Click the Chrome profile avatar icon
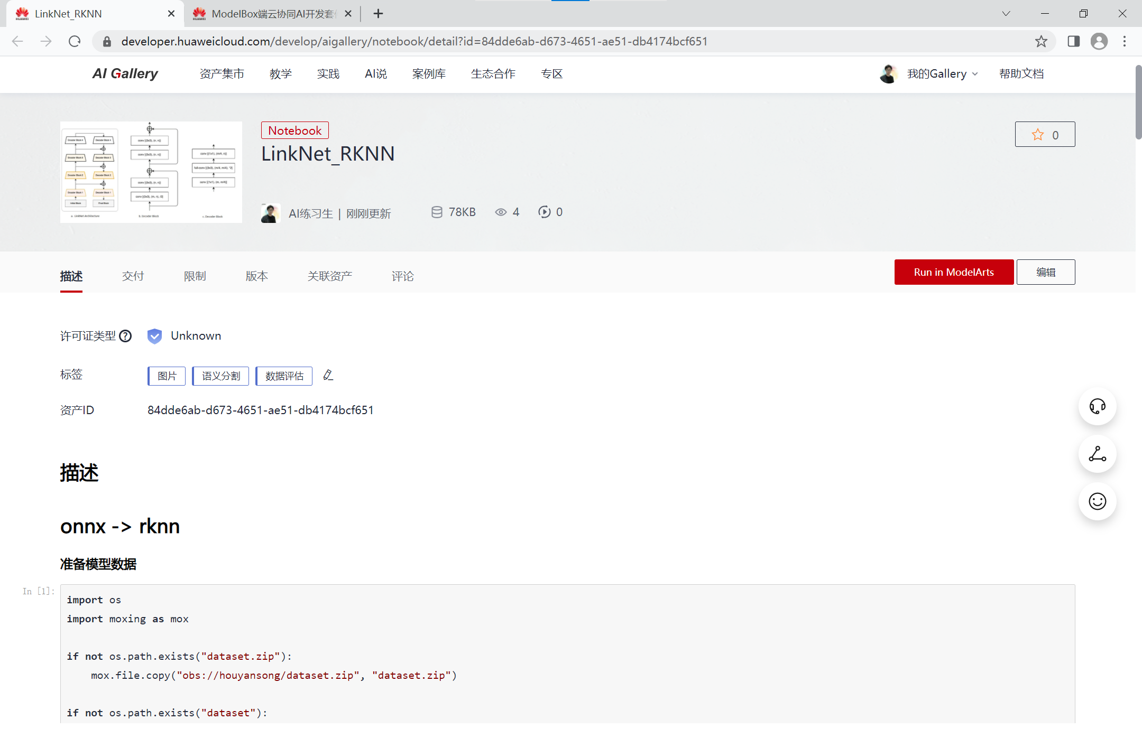The width and height of the screenshot is (1142, 729). tap(1099, 41)
